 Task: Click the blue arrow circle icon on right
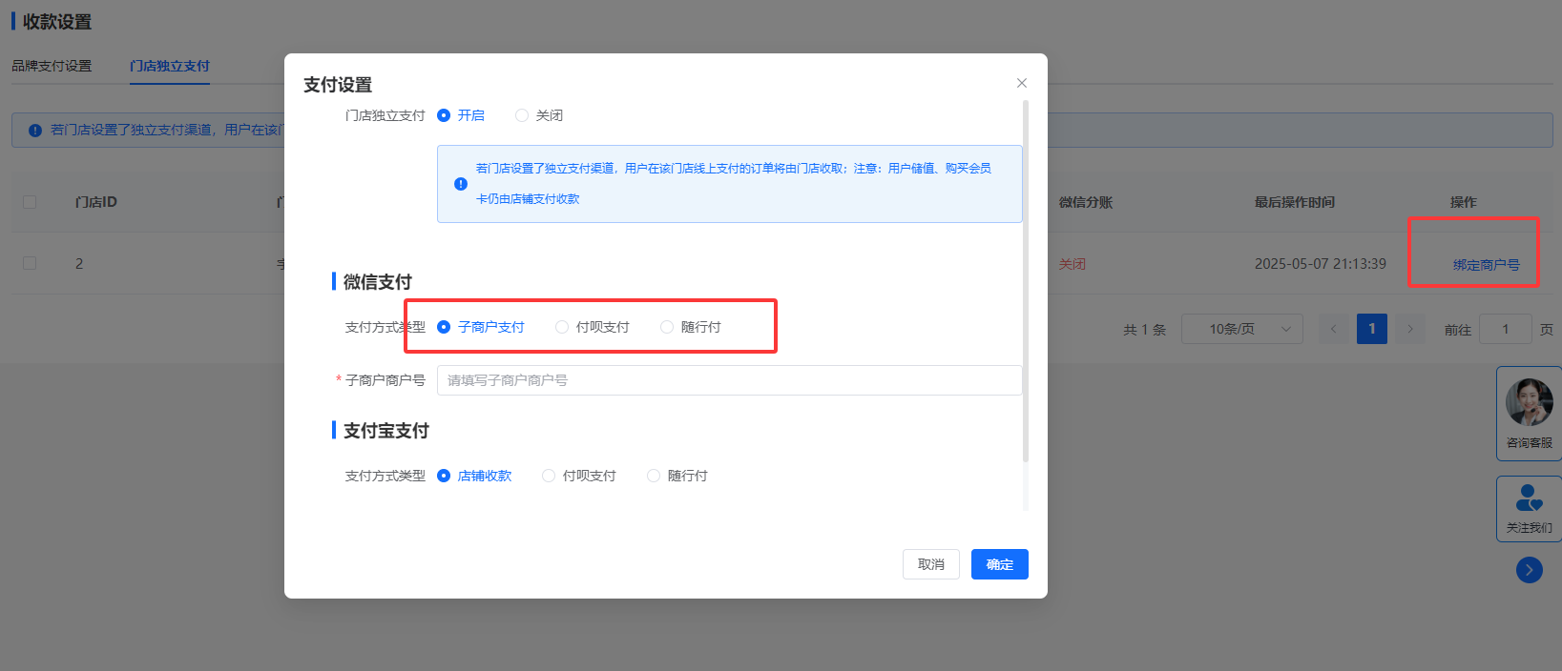[1530, 570]
